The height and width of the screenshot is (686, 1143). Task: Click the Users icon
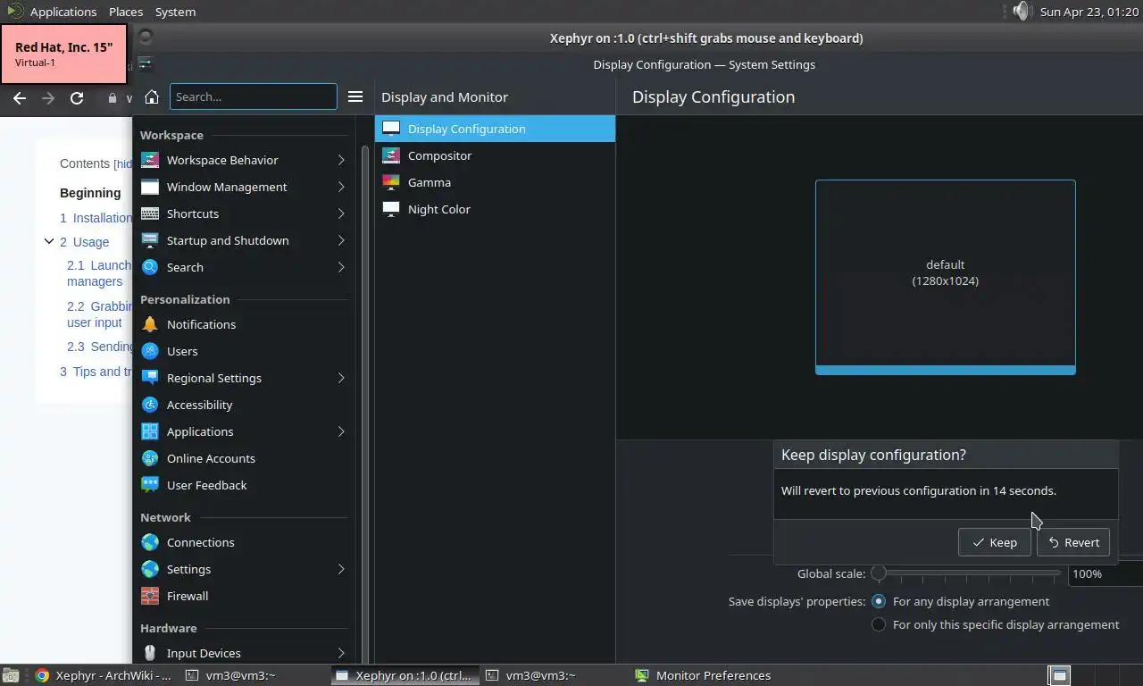click(150, 351)
